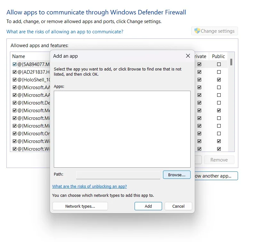Toggle Private checkbox for @{Microsoft.On row
254x242 pixels.
pyautogui.click(x=200, y=134)
